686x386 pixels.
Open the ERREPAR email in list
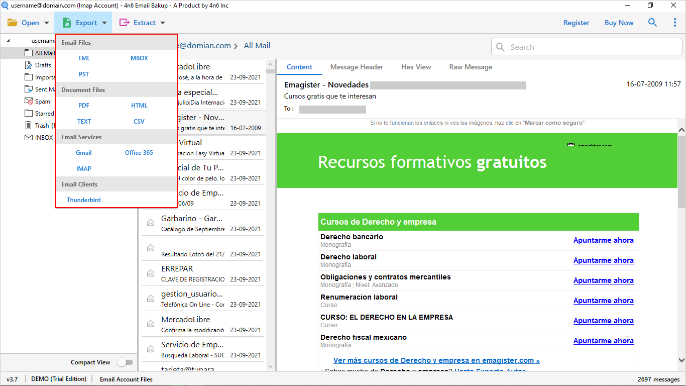(202, 273)
